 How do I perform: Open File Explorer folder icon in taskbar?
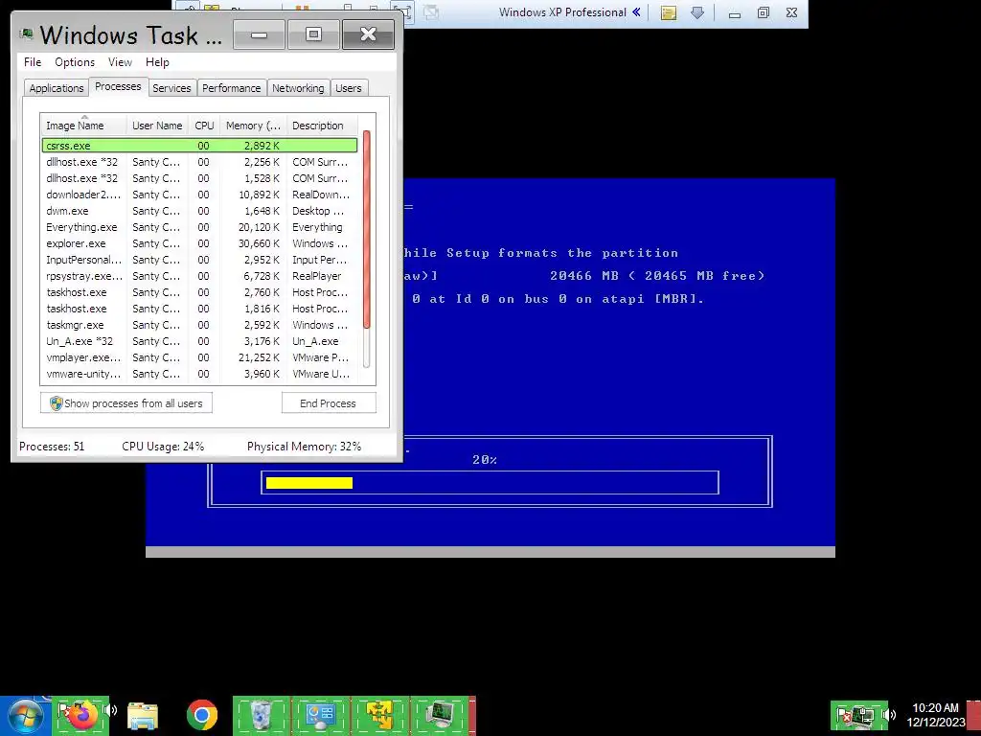[x=143, y=716]
